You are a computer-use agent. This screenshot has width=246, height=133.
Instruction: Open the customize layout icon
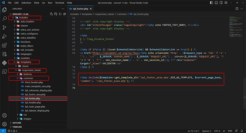coord(226,3)
